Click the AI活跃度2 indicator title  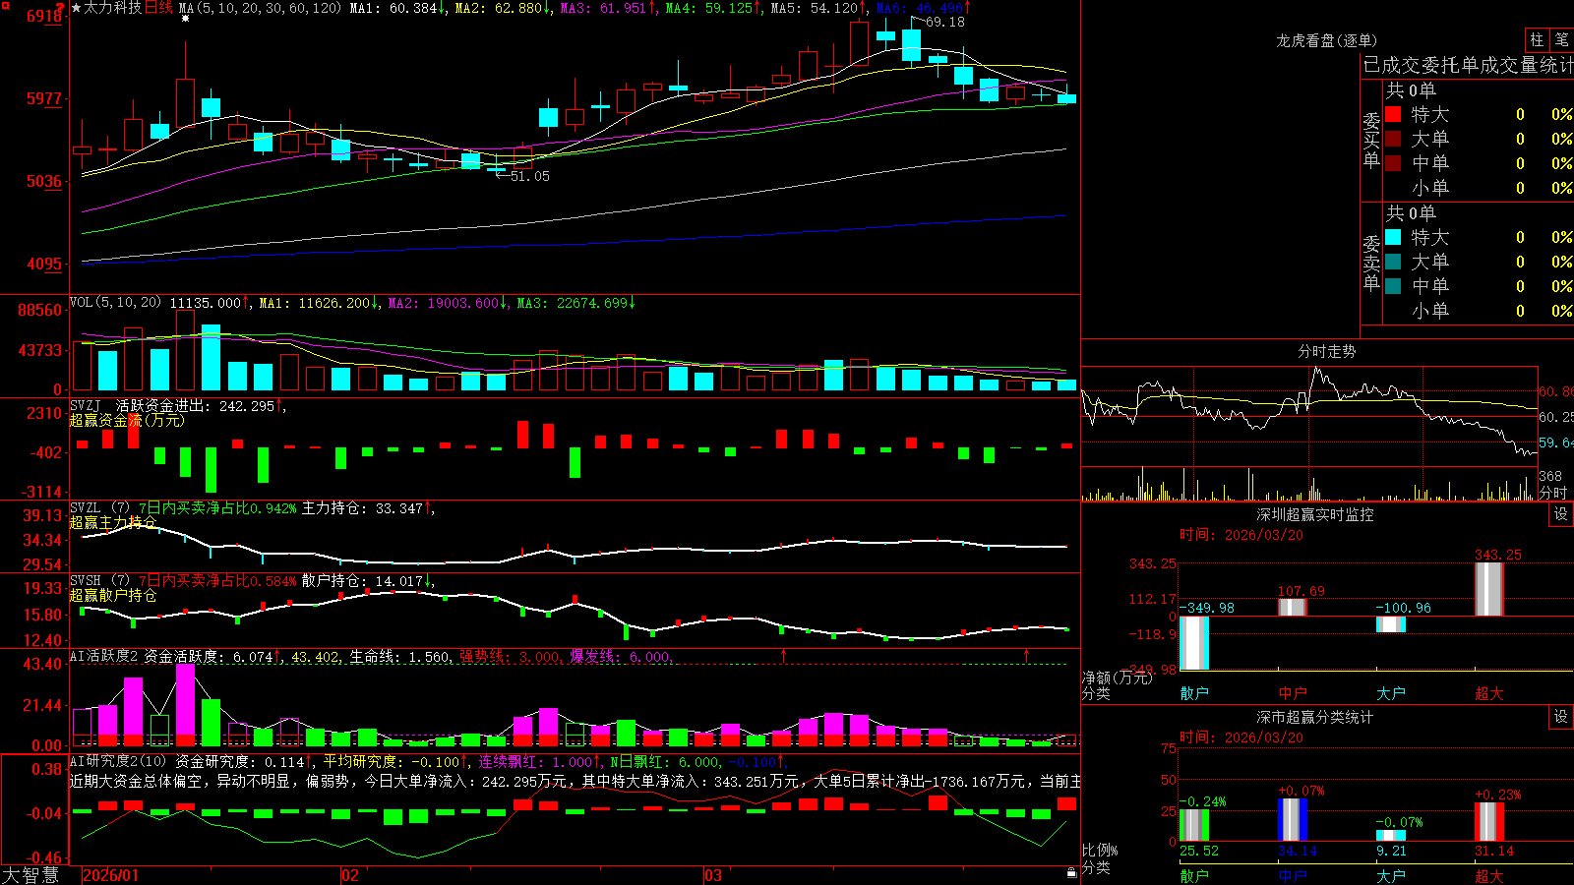(x=103, y=656)
